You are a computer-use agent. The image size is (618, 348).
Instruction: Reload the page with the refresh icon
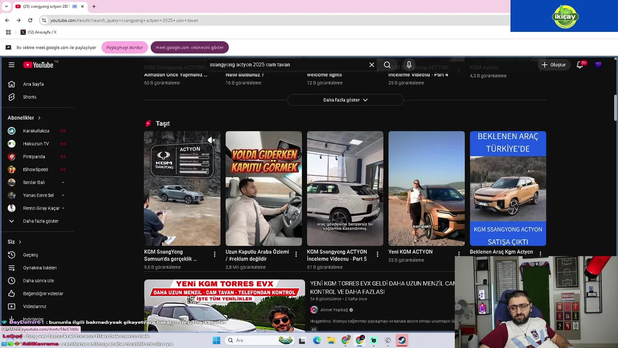pyautogui.click(x=30, y=20)
